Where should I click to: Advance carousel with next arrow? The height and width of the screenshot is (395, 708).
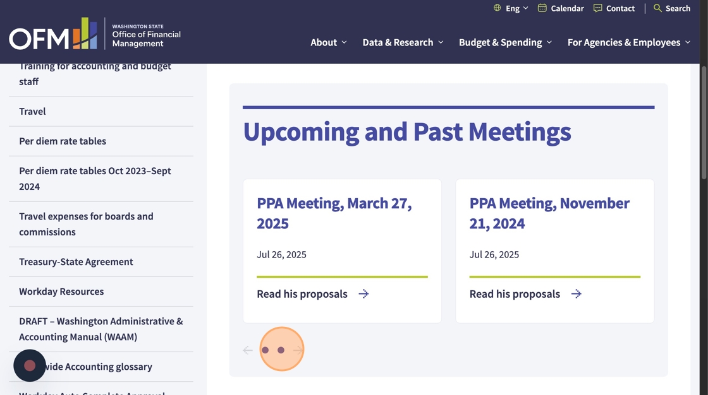[298, 350]
